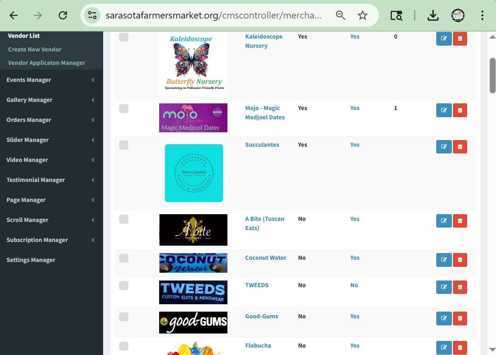Select checkbox for Succulantes row
The image size is (496, 355).
coord(124,145)
